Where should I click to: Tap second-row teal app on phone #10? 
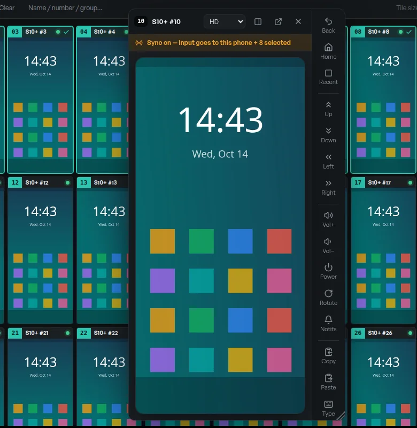click(x=202, y=281)
